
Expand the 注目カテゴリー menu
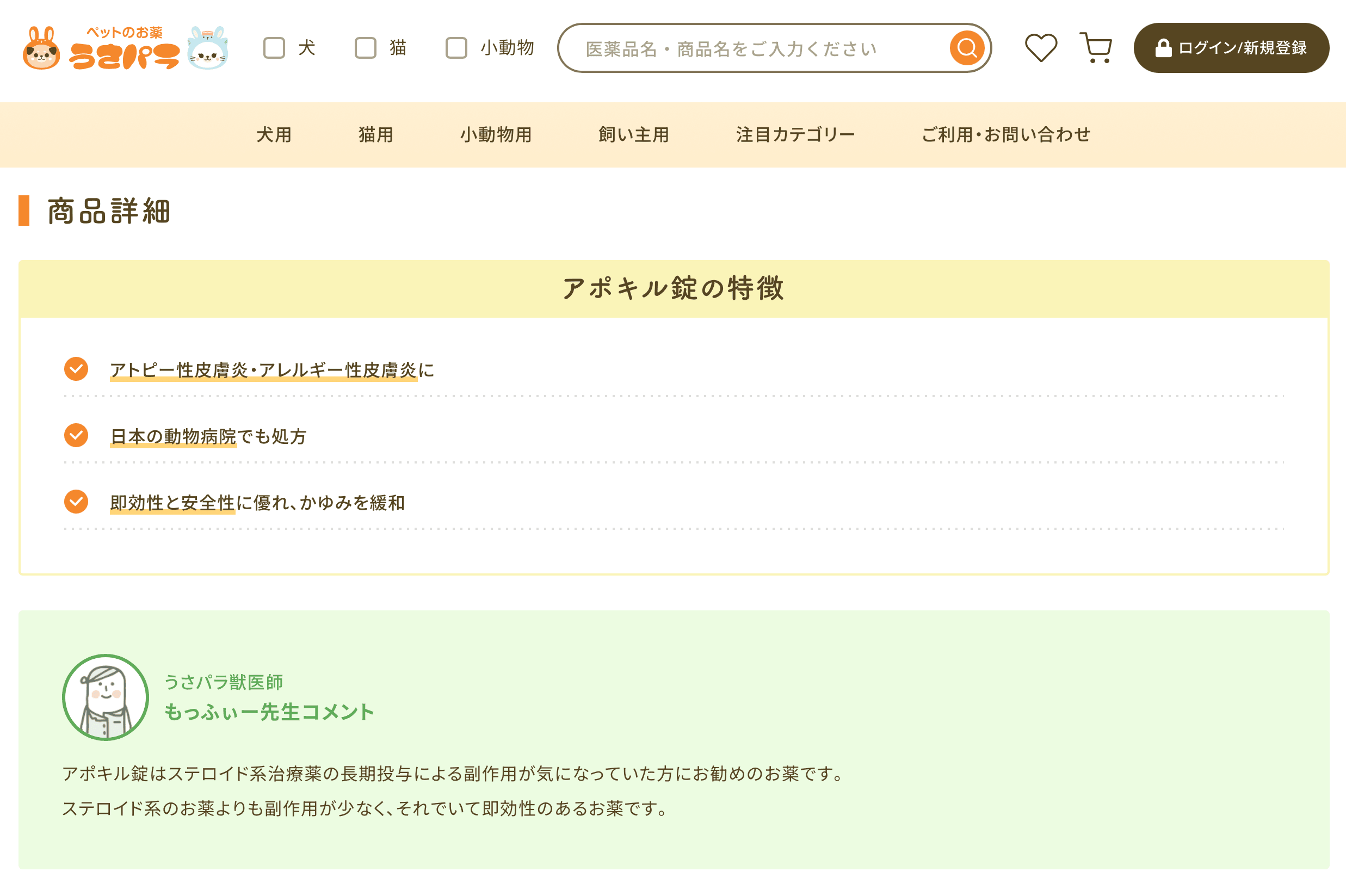(x=794, y=134)
